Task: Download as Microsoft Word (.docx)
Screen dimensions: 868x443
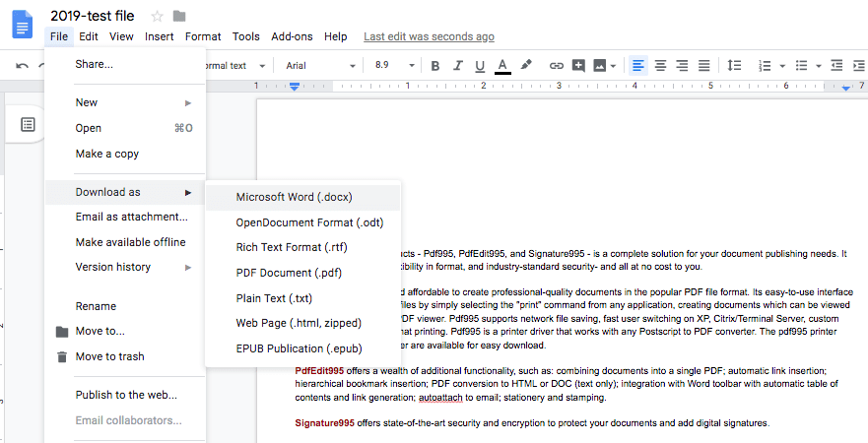Action: 302,197
